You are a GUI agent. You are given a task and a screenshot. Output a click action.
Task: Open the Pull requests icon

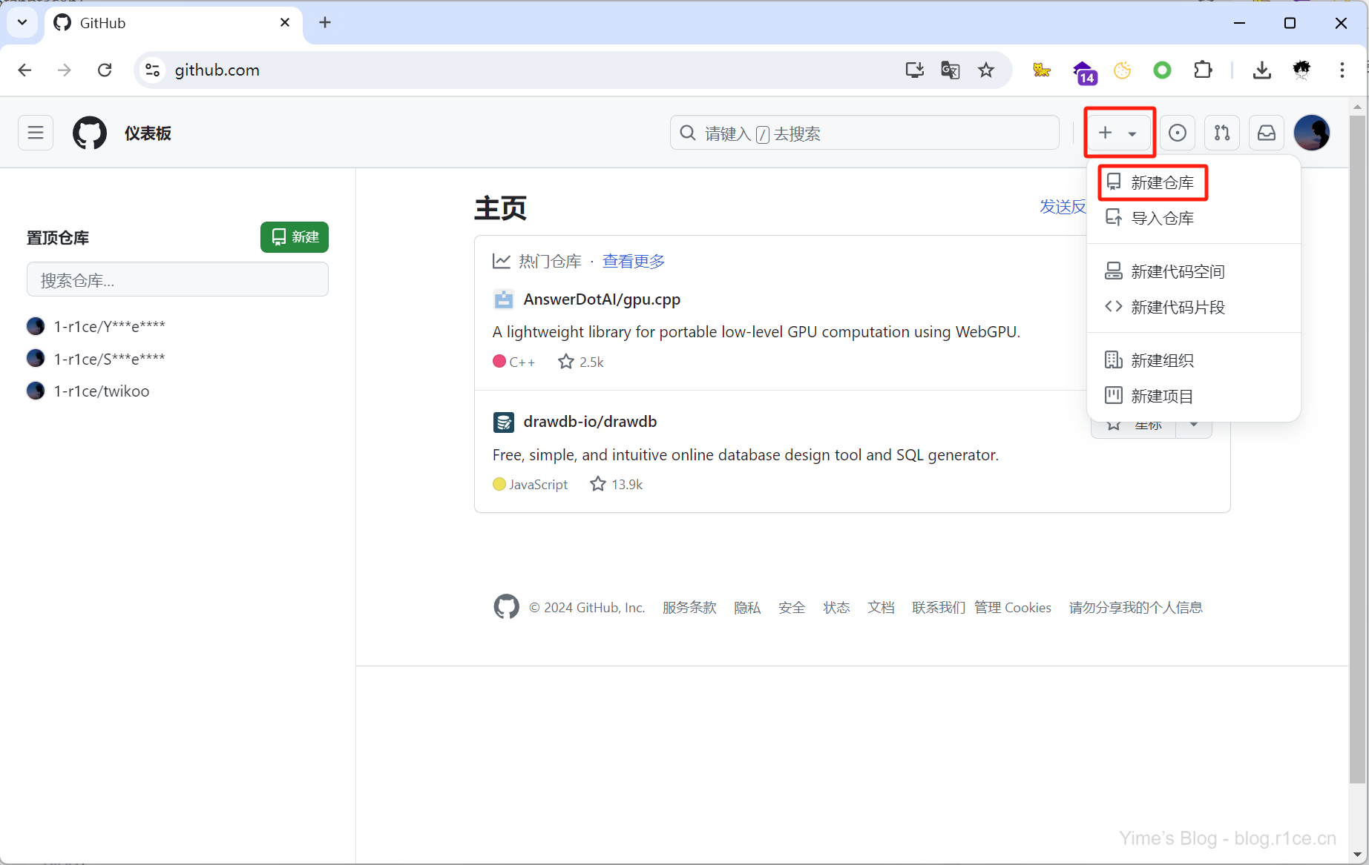1221,133
